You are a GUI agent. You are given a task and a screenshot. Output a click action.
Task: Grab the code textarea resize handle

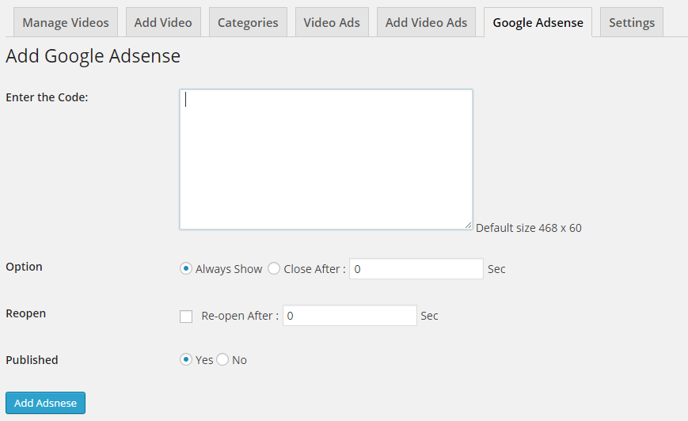[x=468, y=225]
